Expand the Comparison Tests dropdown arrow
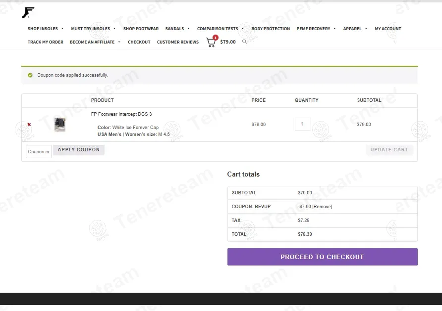Screen dimensions: 442x311 pyautogui.click(x=242, y=29)
